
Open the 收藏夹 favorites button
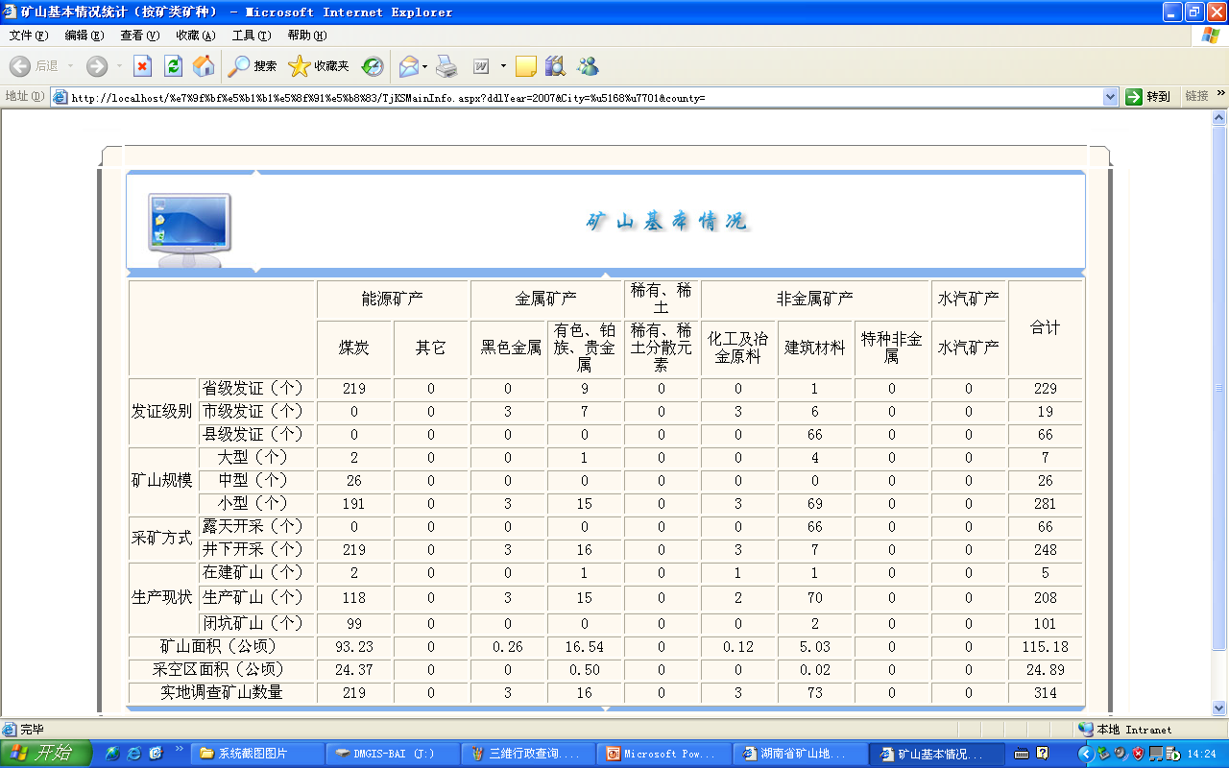pyautogui.click(x=319, y=66)
